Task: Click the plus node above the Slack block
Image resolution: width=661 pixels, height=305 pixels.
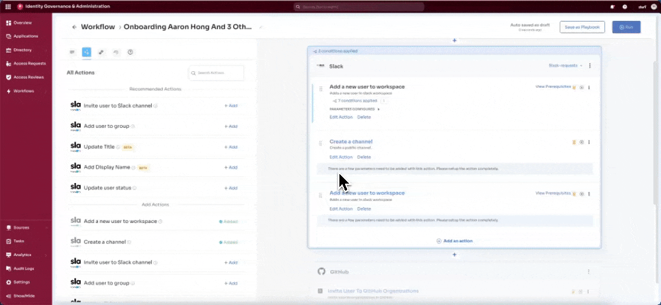Action: click(454, 41)
